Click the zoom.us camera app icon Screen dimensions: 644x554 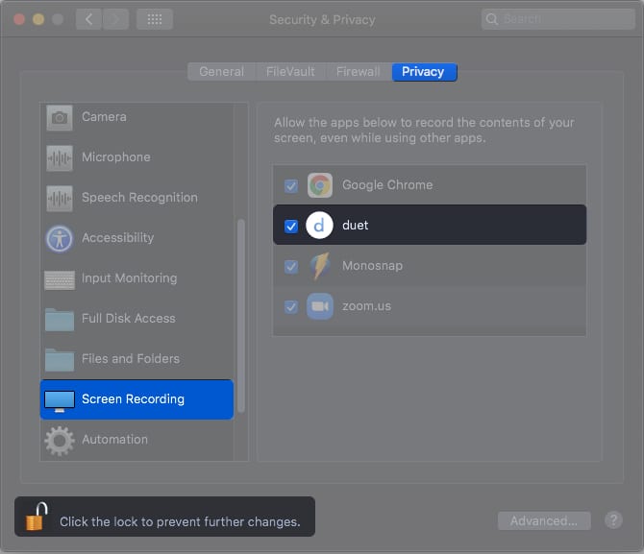coord(319,306)
